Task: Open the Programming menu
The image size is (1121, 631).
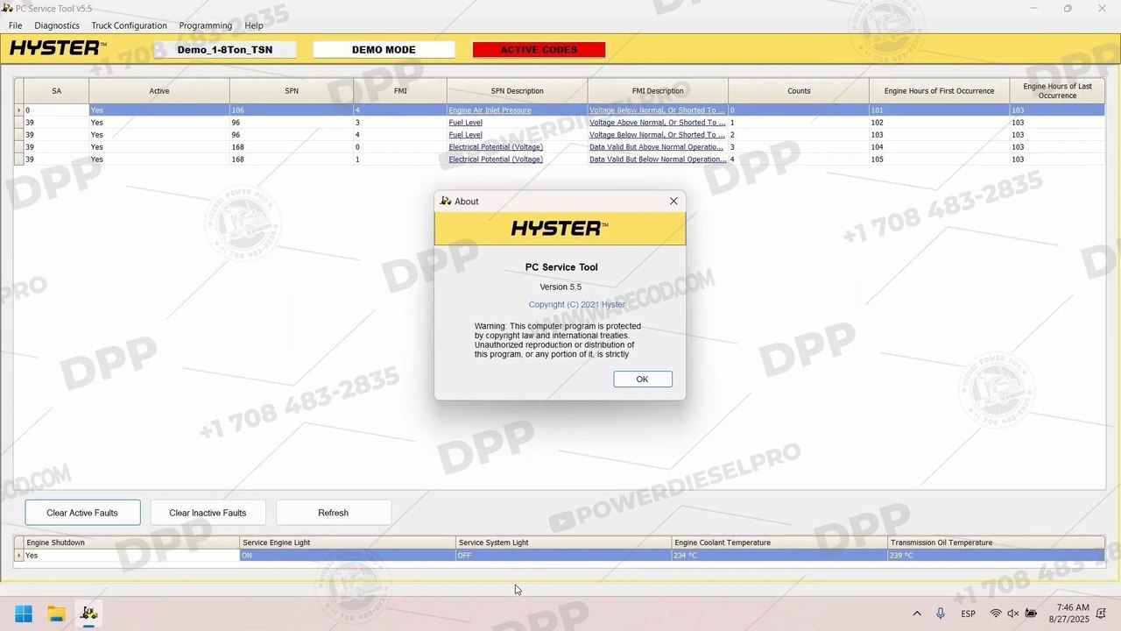Action: (206, 25)
